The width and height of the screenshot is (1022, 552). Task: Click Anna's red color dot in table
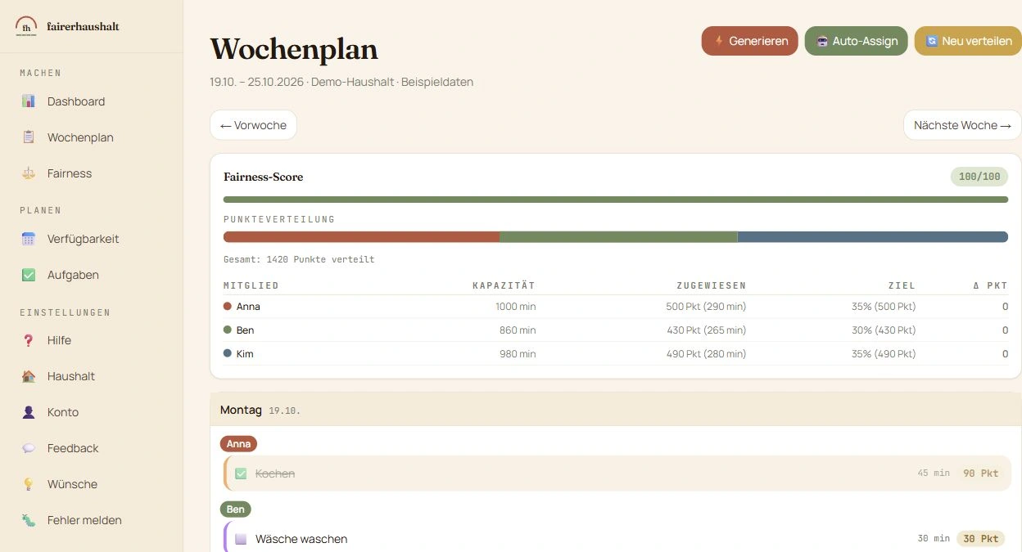point(228,307)
